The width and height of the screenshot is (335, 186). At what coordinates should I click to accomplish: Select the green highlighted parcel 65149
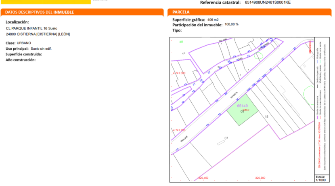(x=242, y=110)
